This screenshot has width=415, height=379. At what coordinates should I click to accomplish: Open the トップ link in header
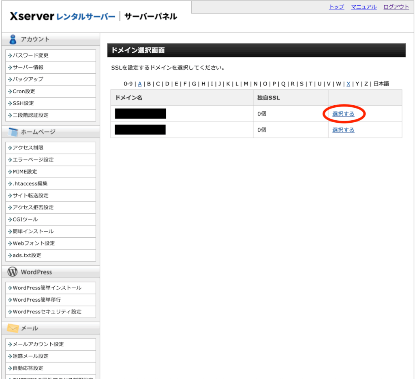(336, 7)
